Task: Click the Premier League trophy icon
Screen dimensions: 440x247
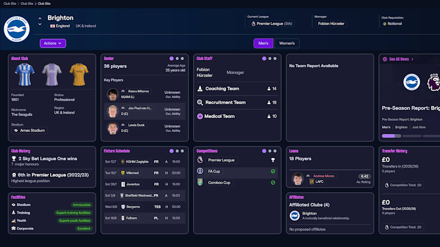Action: [x=273, y=160]
